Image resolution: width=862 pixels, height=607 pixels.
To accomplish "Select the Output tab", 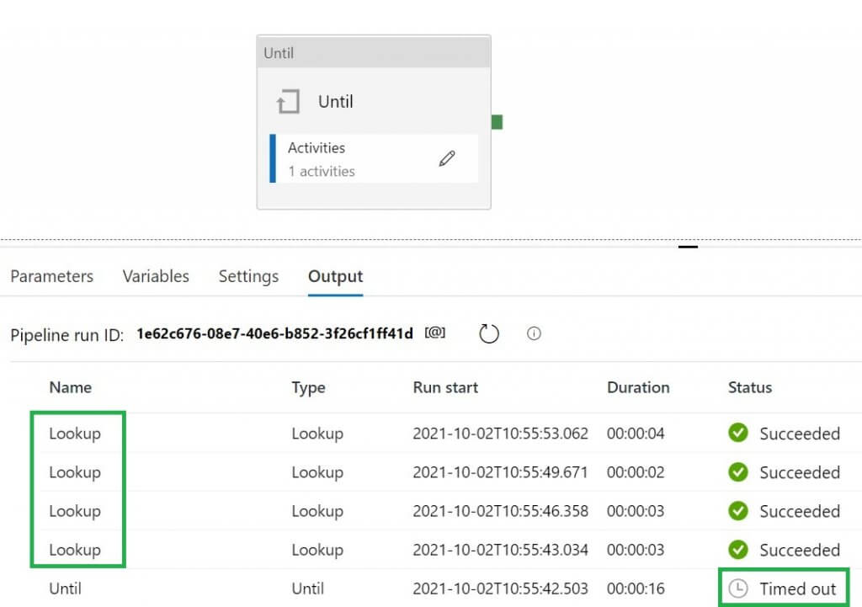I will tap(335, 276).
